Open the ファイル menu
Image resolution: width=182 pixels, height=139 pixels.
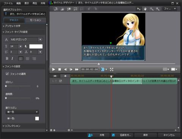point(8,3)
